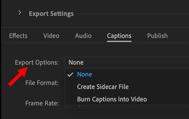Click the red arrow annotation
This screenshot has width=189, height=119.
pos(18,76)
